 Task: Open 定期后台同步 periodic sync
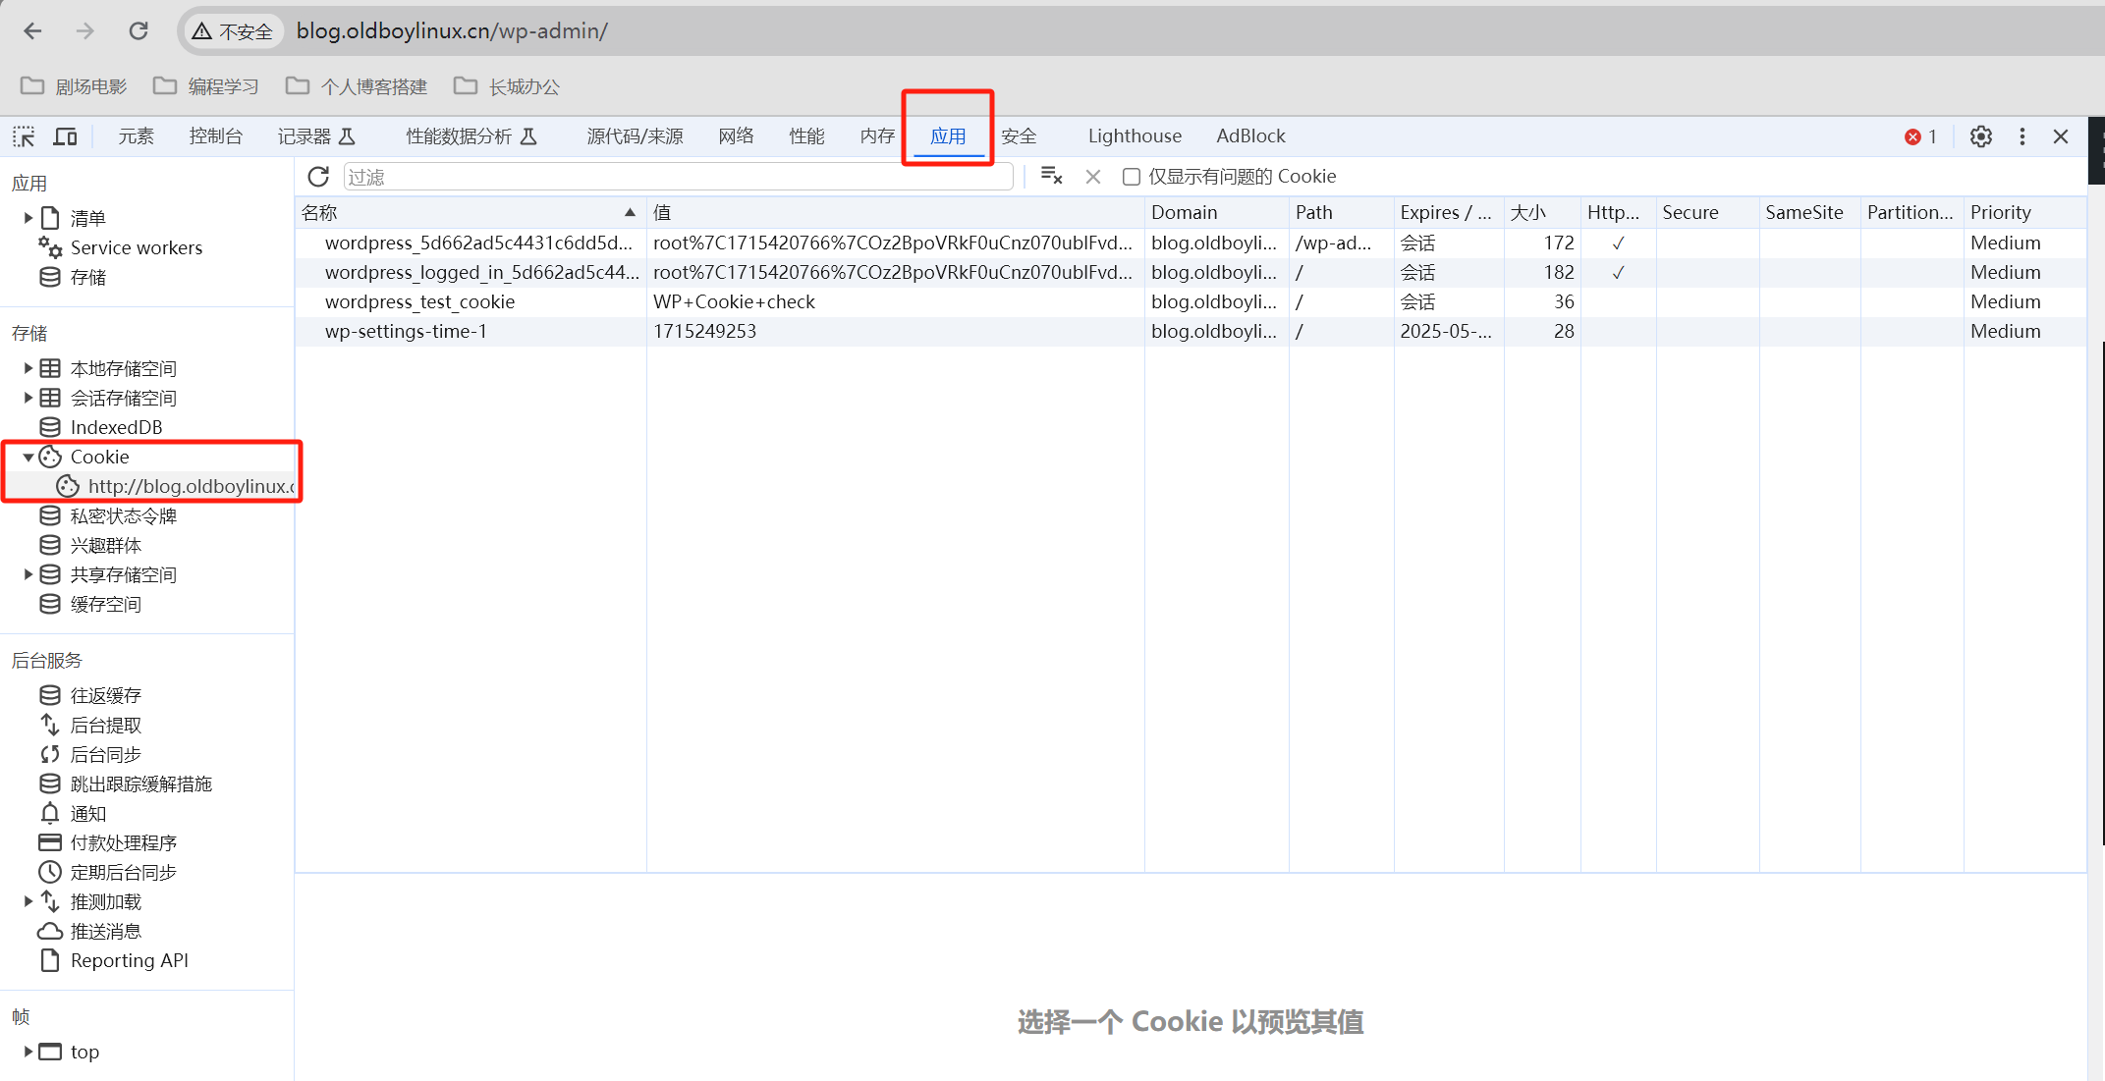pyautogui.click(x=123, y=872)
